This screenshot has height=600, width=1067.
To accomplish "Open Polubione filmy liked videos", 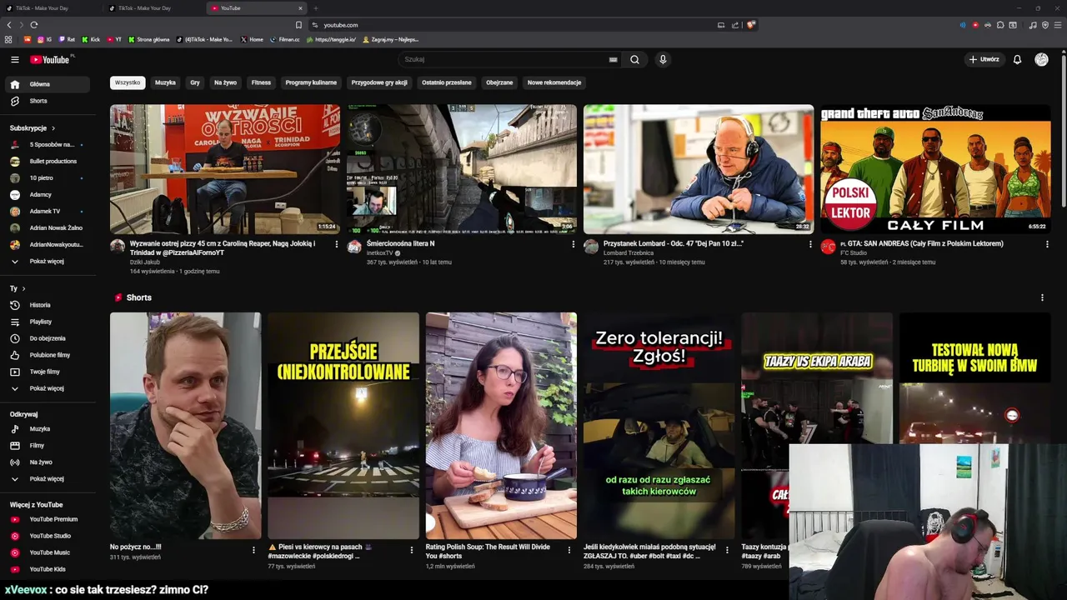I will pyautogui.click(x=48, y=355).
